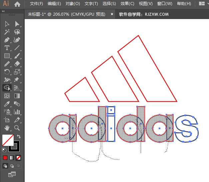Screen dimensions: 209x182
Task: Select the Blend tool
Action: [x=17, y=104]
